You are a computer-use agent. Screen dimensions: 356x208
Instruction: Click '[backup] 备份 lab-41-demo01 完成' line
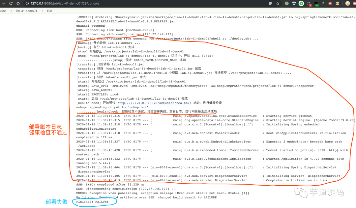click(105, 47)
